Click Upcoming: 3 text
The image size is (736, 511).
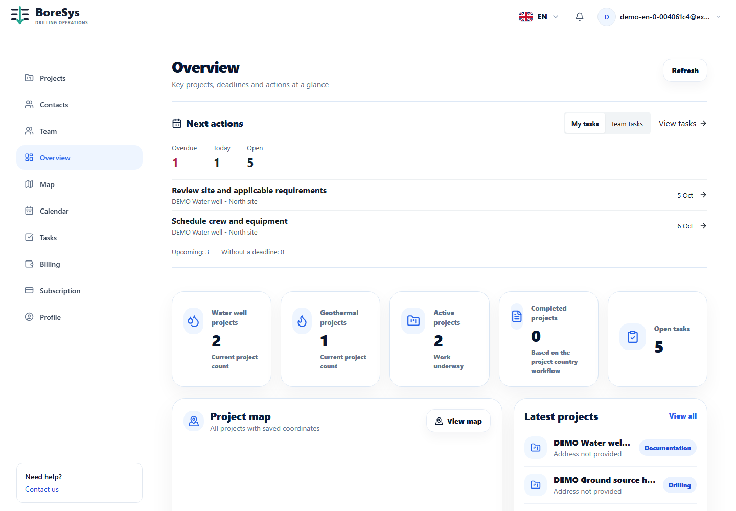pyautogui.click(x=190, y=252)
